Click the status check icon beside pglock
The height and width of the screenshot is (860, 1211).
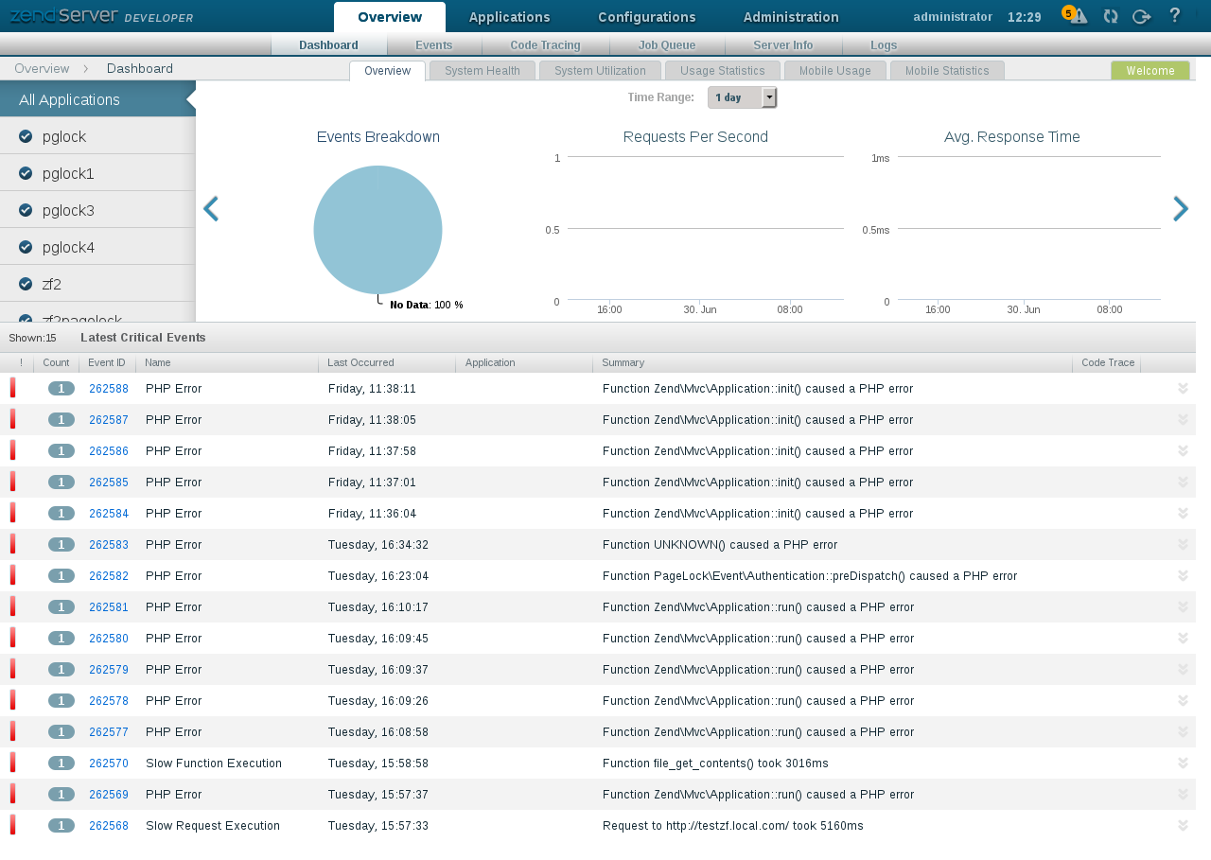pyautogui.click(x=26, y=135)
